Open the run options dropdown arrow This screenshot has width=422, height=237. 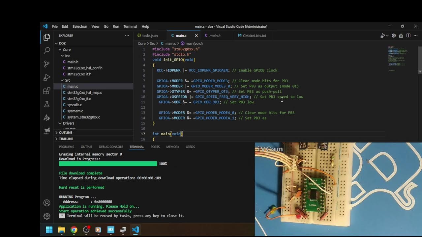pos(387,36)
